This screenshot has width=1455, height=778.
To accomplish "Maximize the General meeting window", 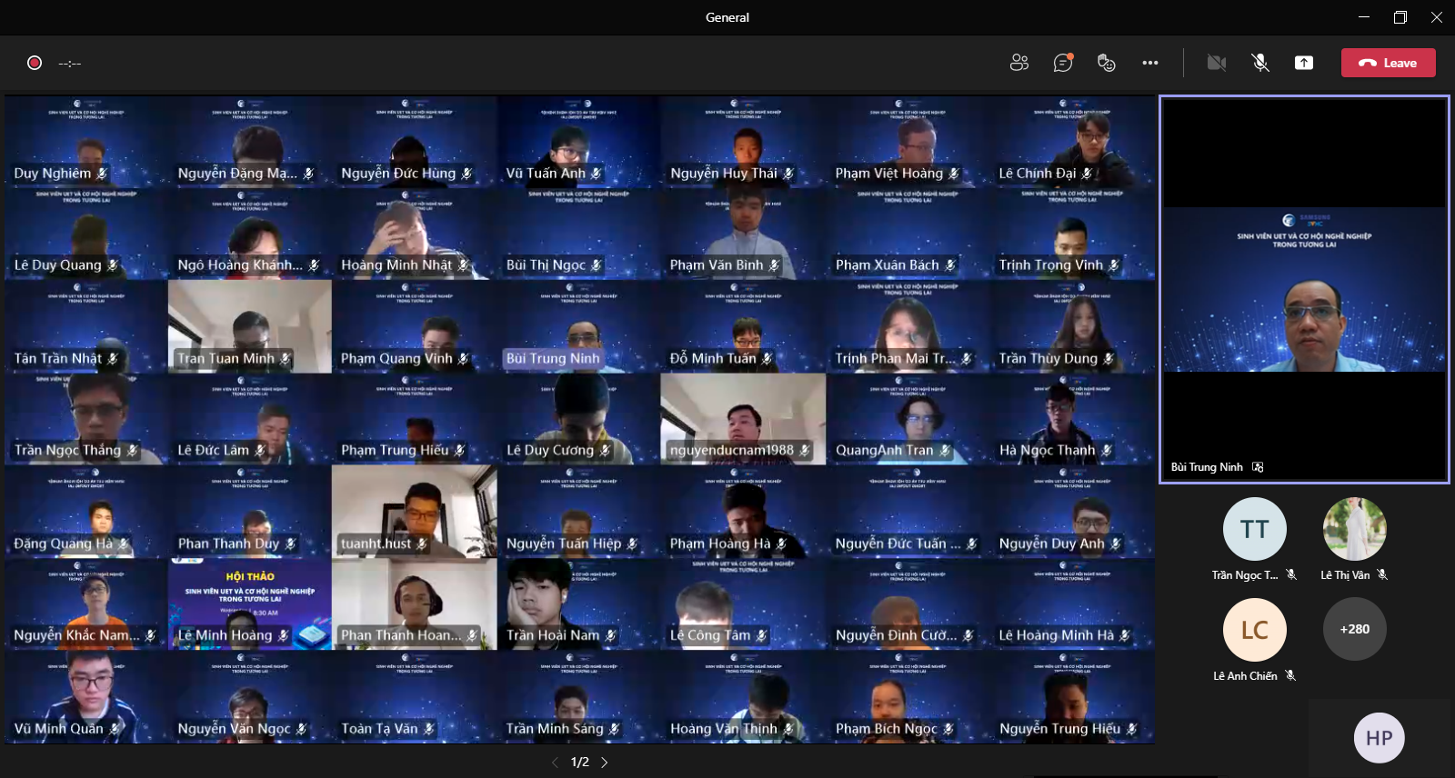I will click(1400, 17).
